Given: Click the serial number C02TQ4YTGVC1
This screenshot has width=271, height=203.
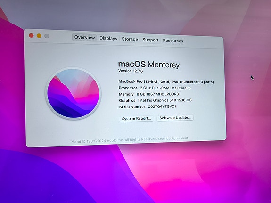Looking at the screenshot, I should [162, 106].
